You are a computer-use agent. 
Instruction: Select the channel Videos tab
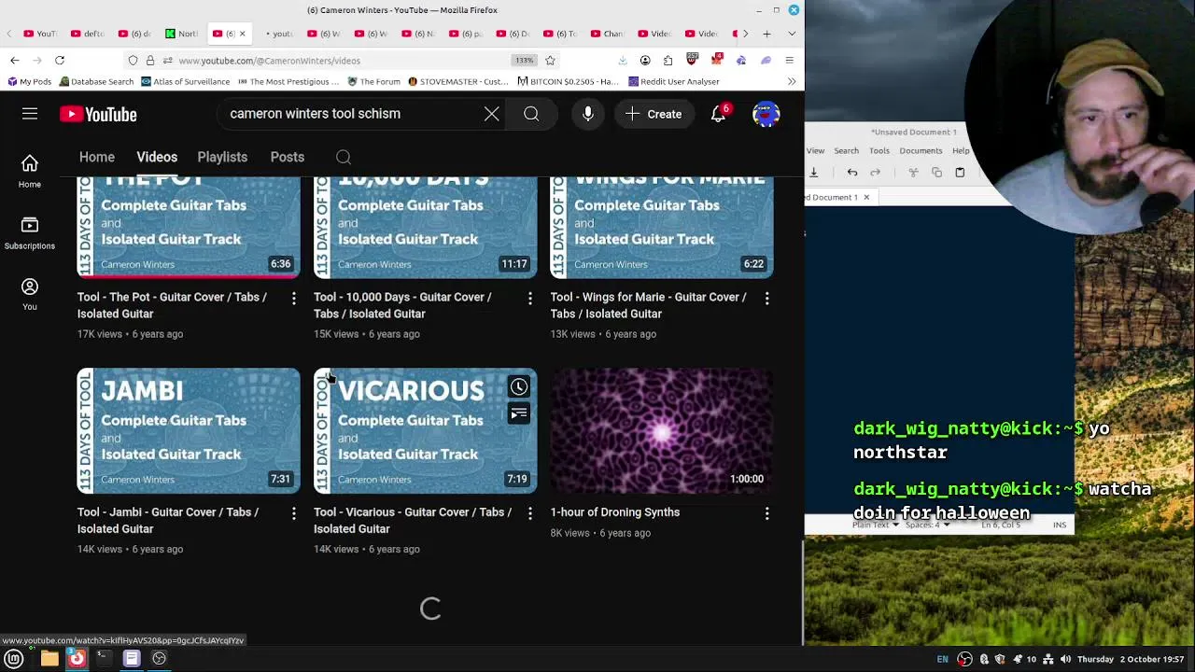coord(157,157)
